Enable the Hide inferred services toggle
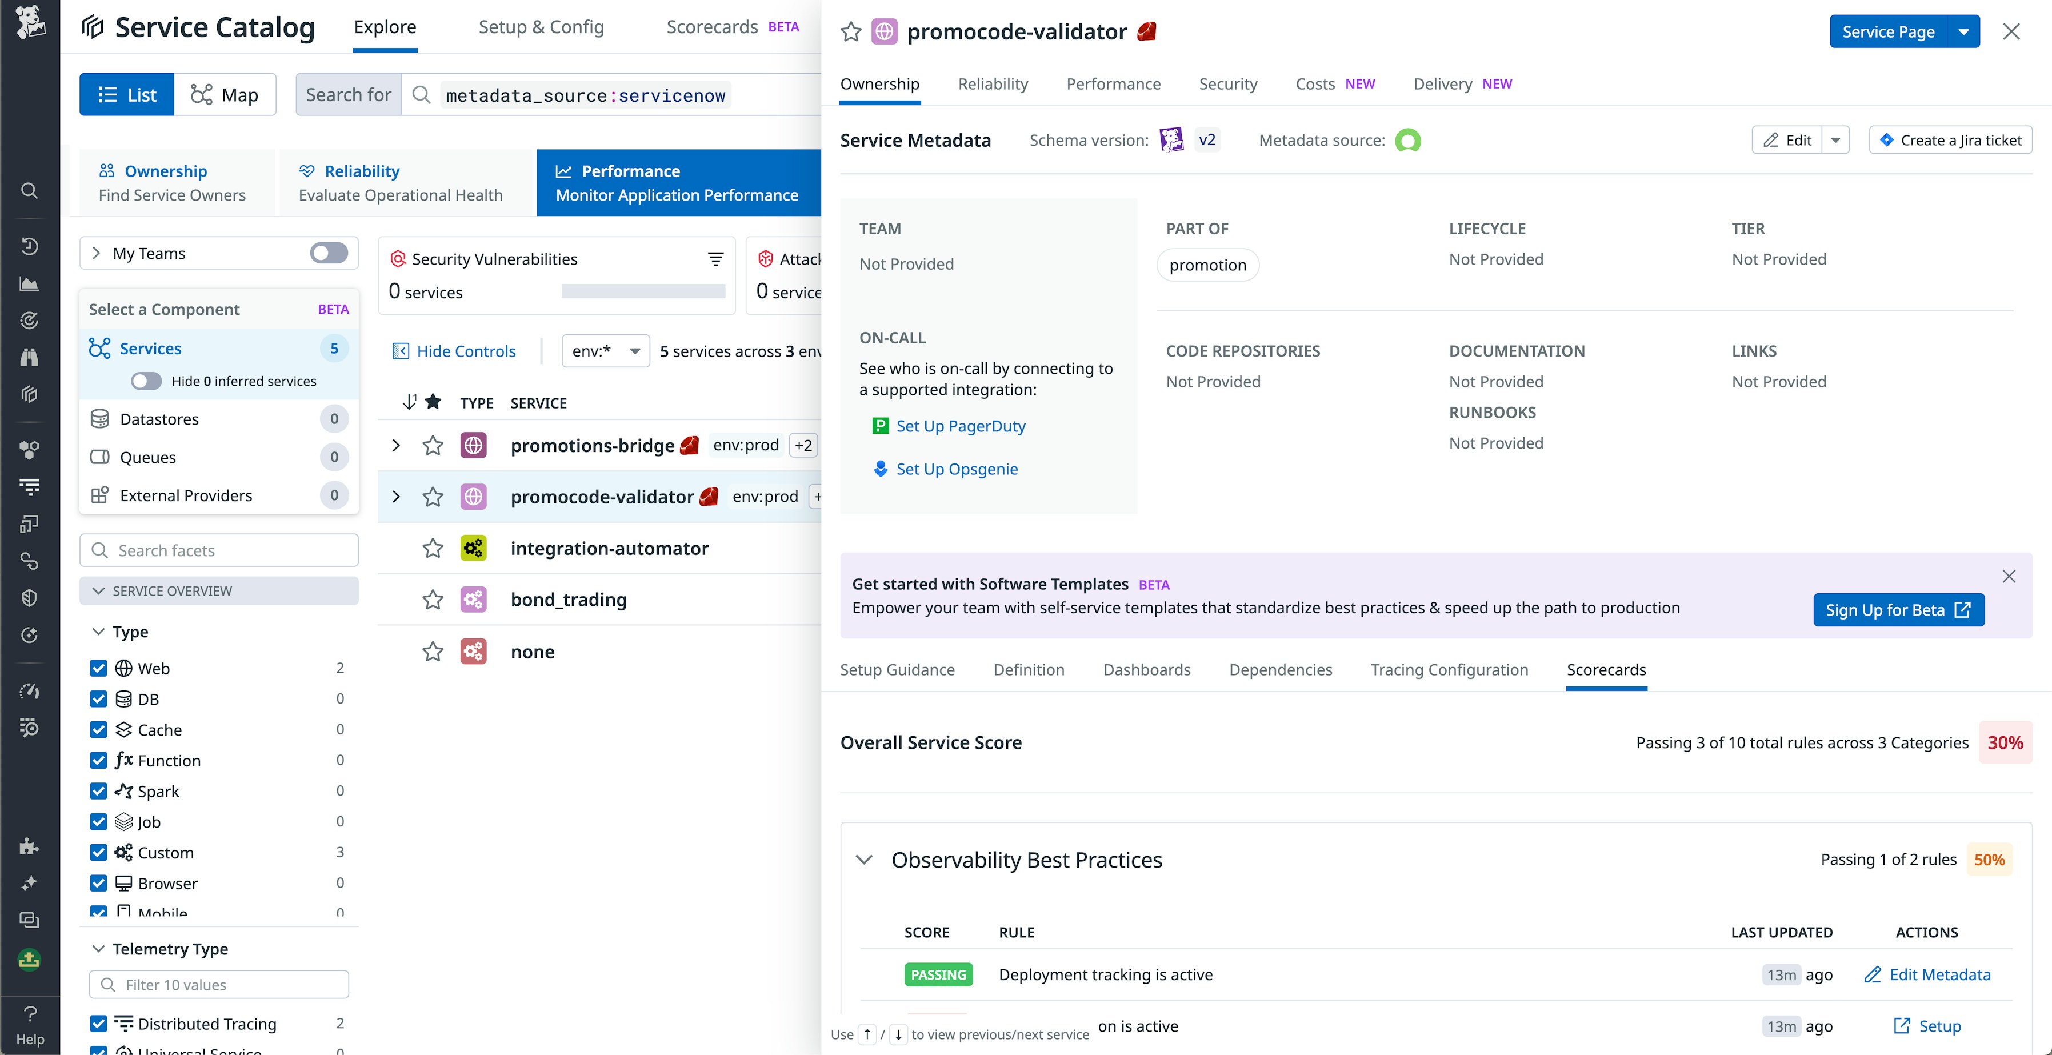 pyautogui.click(x=146, y=381)
